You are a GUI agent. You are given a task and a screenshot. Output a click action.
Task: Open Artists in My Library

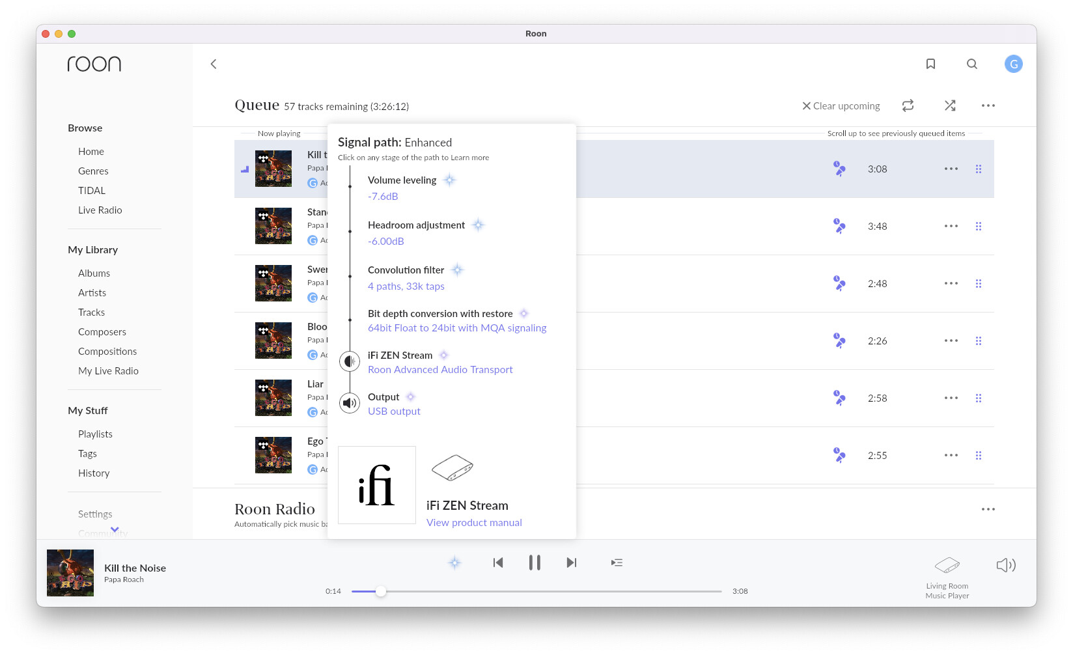(92, 292)
